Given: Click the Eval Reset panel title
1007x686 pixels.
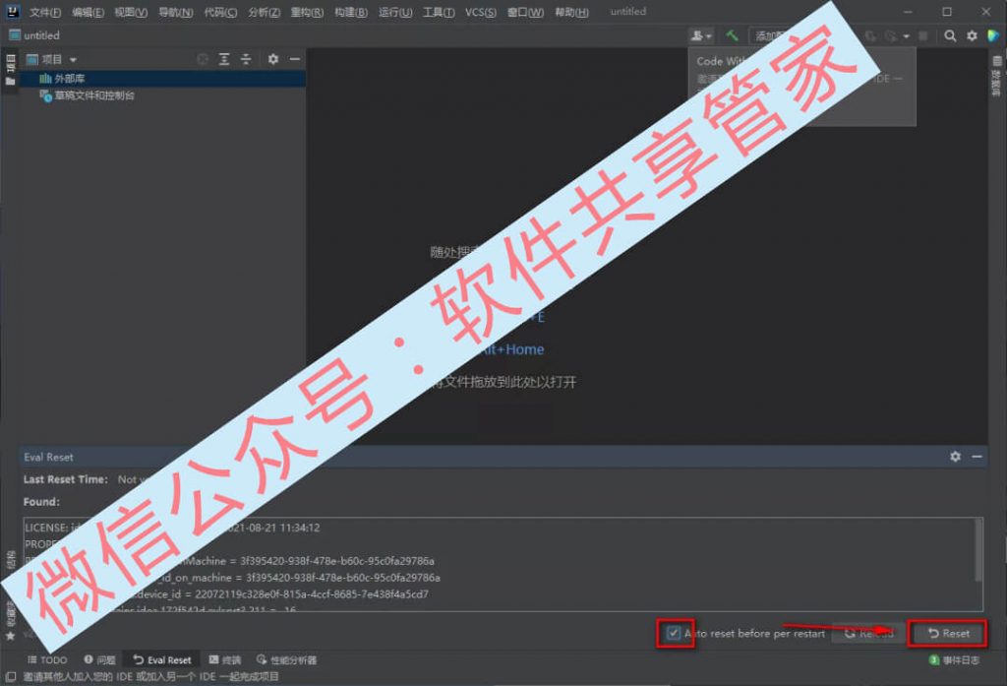Looking at the screenshot, I should click(x=48, y=457).
